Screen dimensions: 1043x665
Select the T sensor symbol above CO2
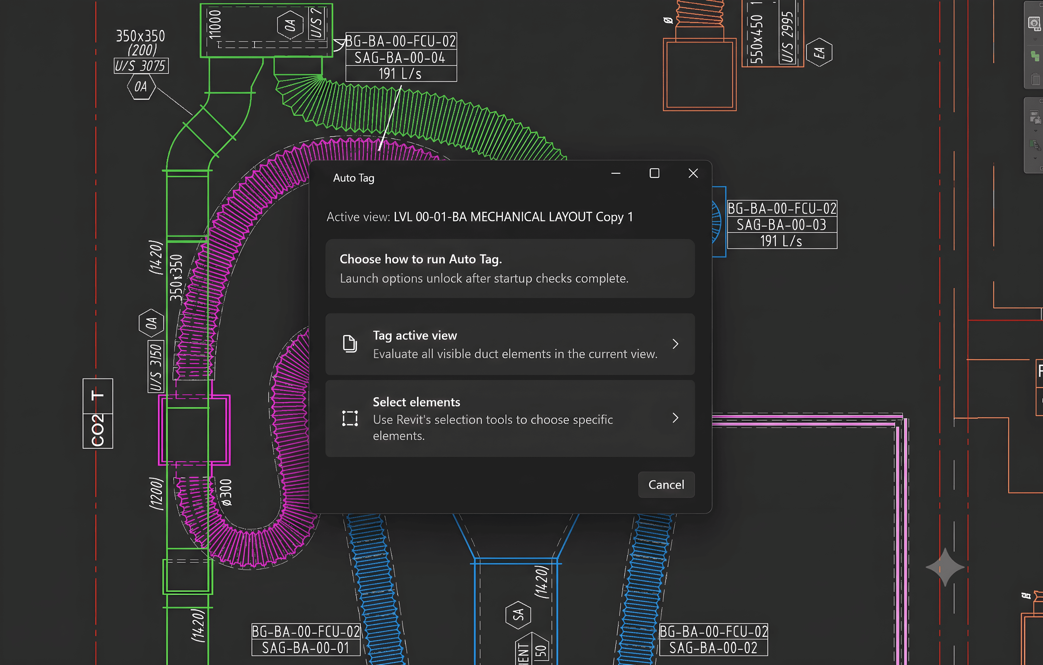click(x=98, y=396)
